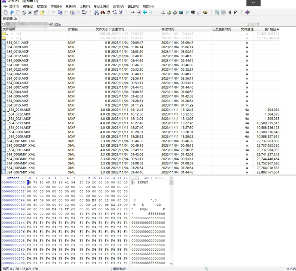Click the red binoculars Find hex icon
Viewport: 296px width, 271px height.
(102, 12)
